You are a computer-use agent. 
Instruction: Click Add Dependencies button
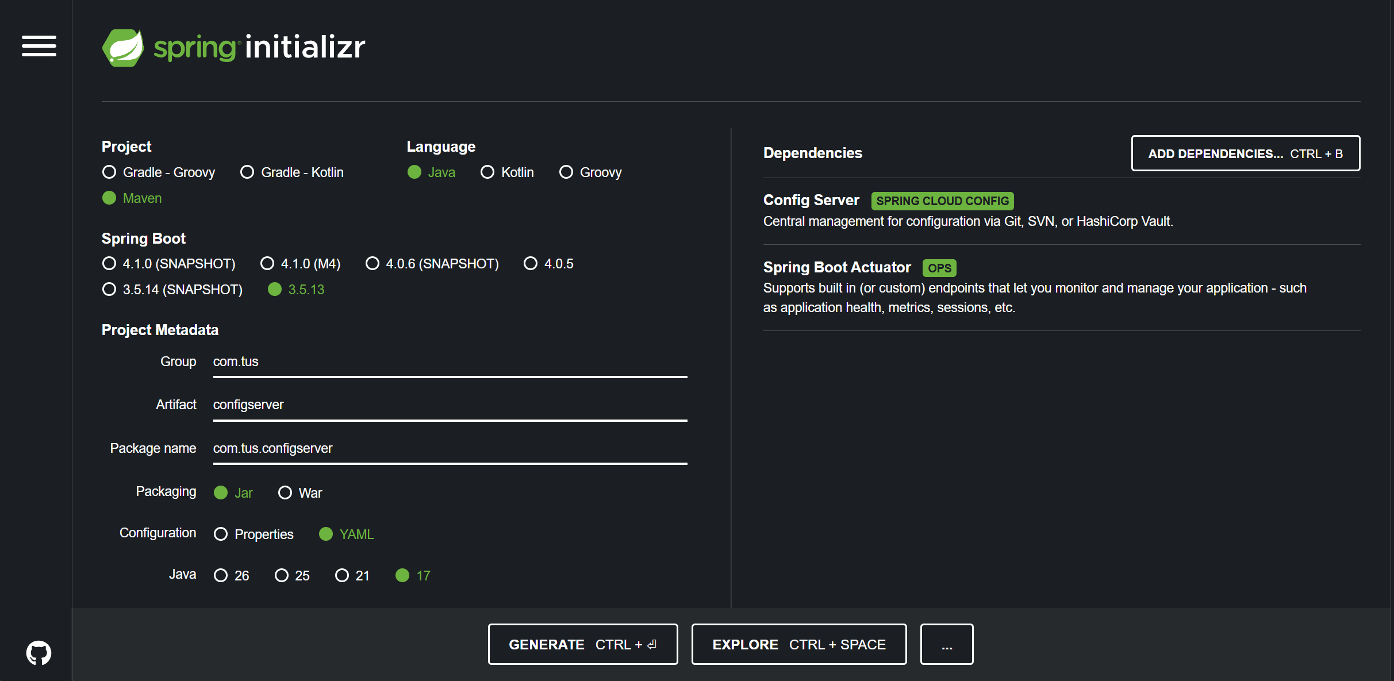point(1246,153)
